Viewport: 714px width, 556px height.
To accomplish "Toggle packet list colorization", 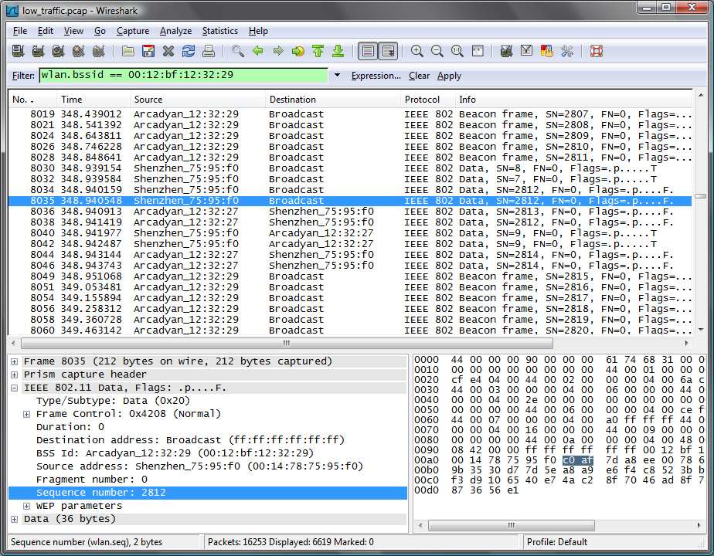I will coord(368,52).
